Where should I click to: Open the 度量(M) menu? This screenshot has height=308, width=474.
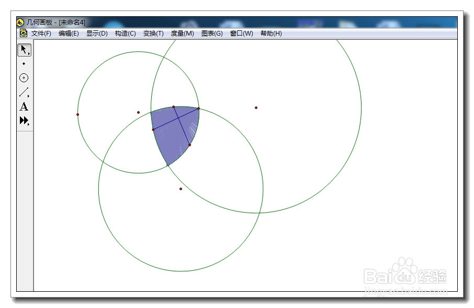(182, 34)
